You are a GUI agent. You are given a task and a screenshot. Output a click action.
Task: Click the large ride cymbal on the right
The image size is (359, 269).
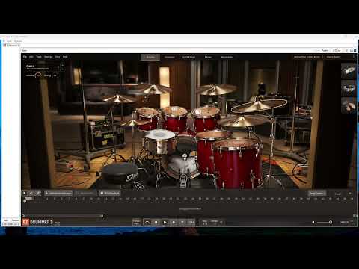coord(259,105)
